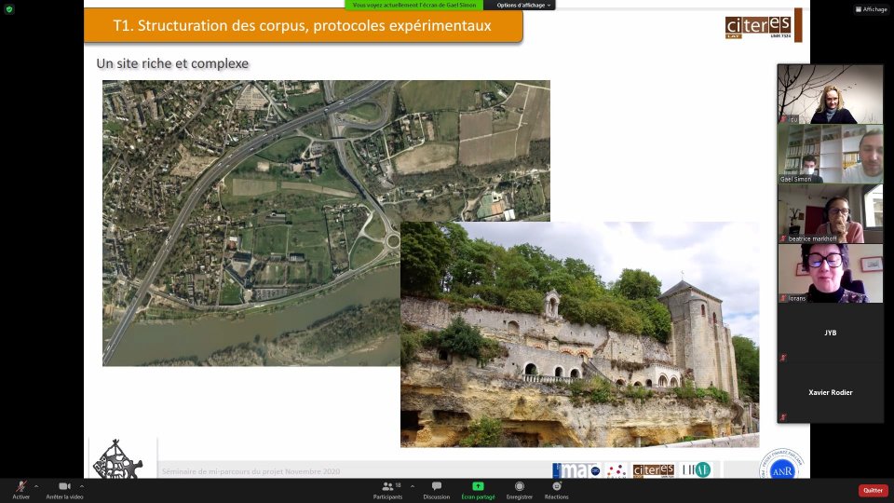Click the green screen-sharing notification banner
This screenshot has width=894, height=503.
click(413, 6)
